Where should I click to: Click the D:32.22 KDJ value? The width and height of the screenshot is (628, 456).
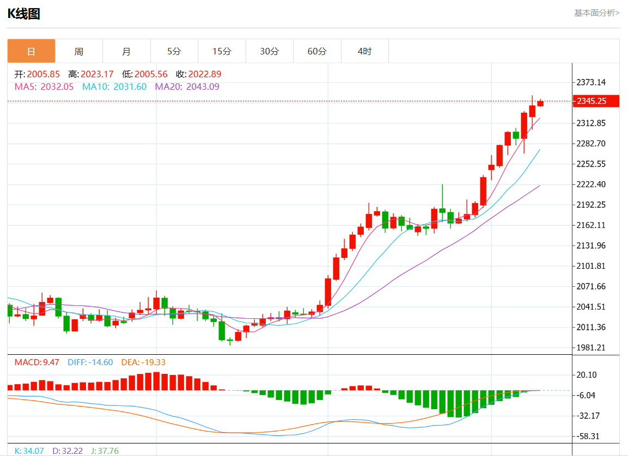(68, 451)
